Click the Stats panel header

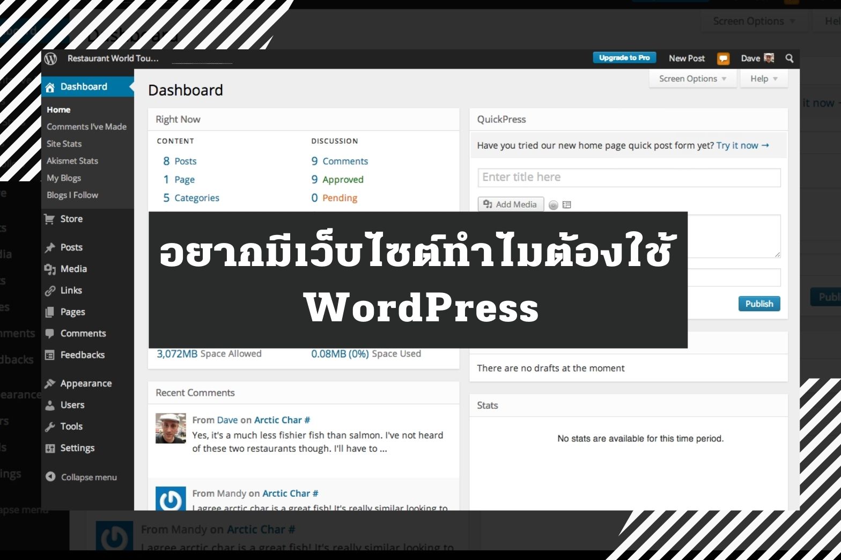tap(629, 406)
